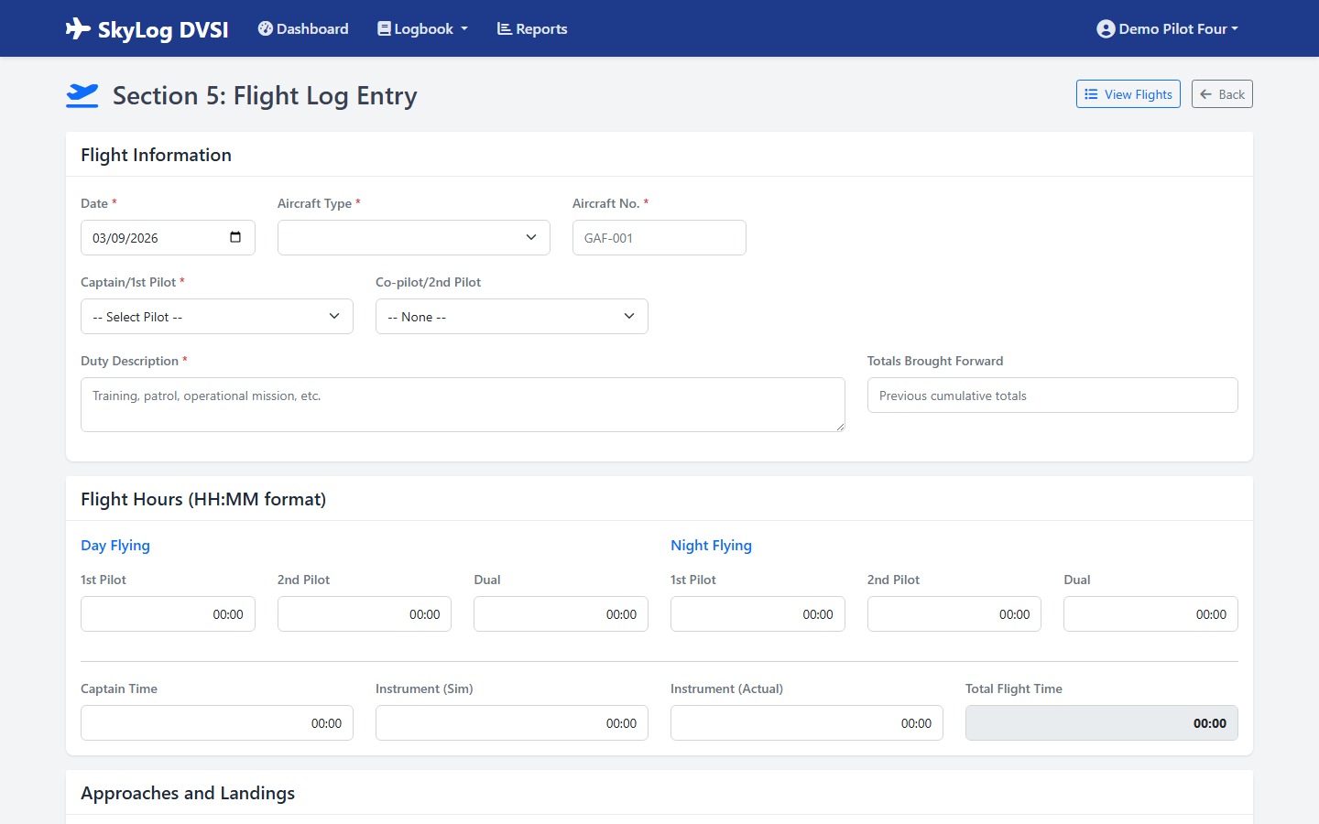Focus the Instrument (Actual) time field
1319x824 pixels.
(807, 723)
